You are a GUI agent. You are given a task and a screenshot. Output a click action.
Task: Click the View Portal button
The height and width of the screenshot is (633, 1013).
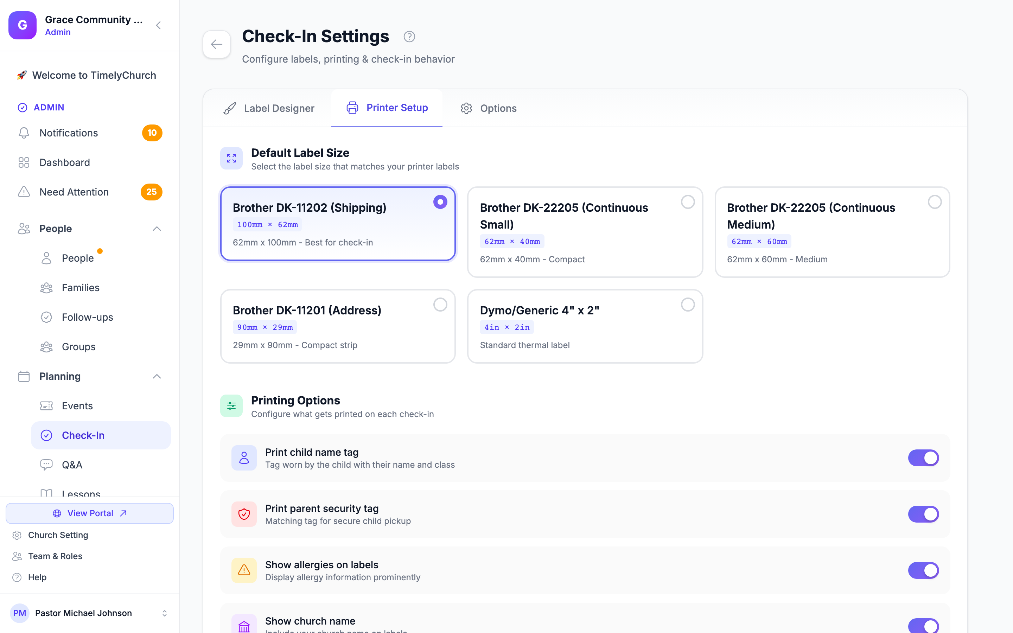pos(90,513)
